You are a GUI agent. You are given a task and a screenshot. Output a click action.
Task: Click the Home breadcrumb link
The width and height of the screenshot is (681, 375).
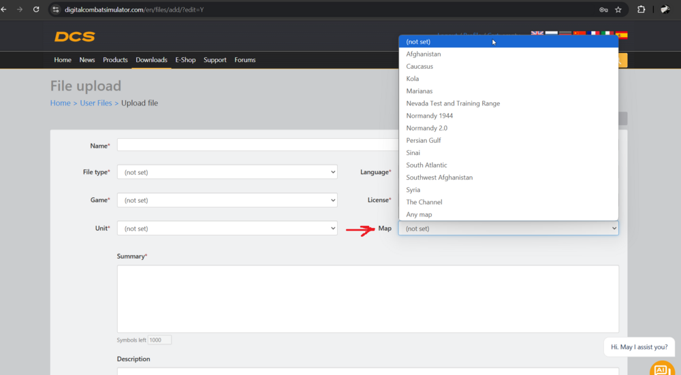(x=60, y=103)
